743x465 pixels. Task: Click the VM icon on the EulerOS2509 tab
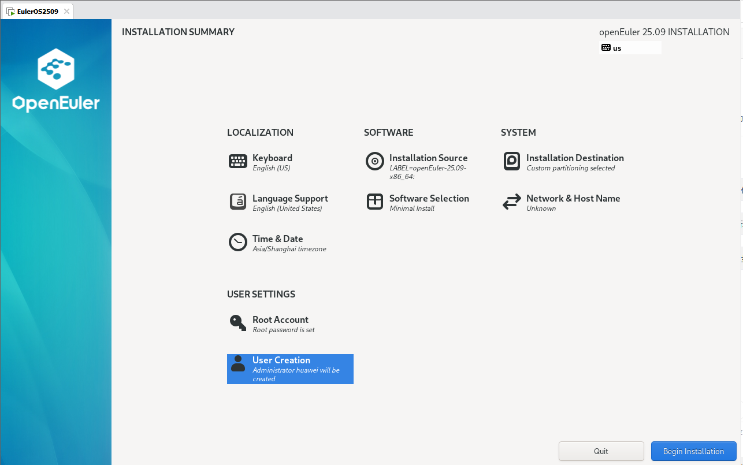pos(11,11)
